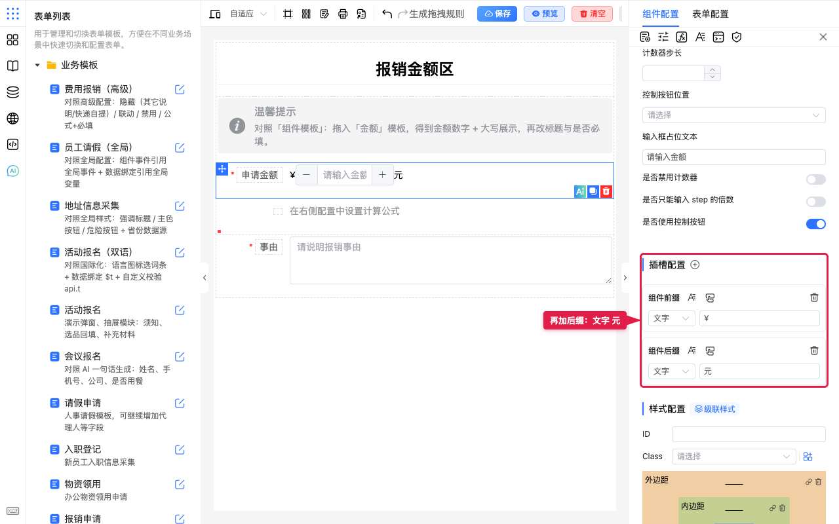Switch to 组件配置 tab
The width and height of the screenshot is (839, 524).
point(661,14)
